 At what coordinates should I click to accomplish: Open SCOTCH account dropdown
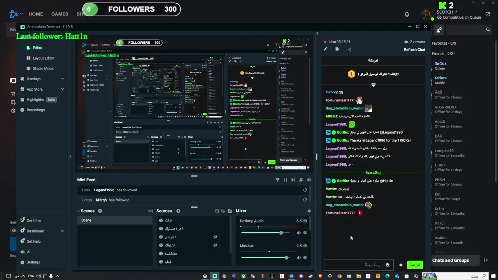click(x=447, y=12)
